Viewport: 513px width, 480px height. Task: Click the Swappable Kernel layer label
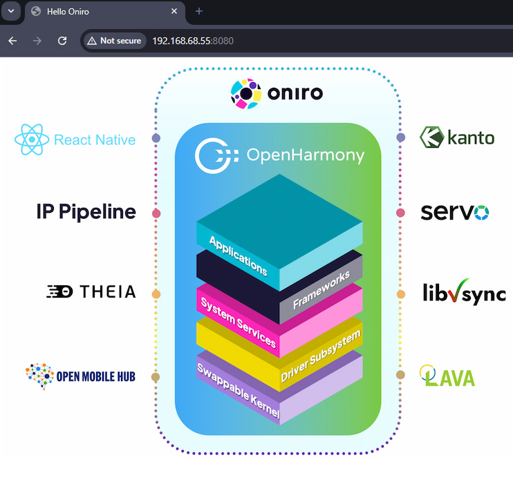(238, 390)
